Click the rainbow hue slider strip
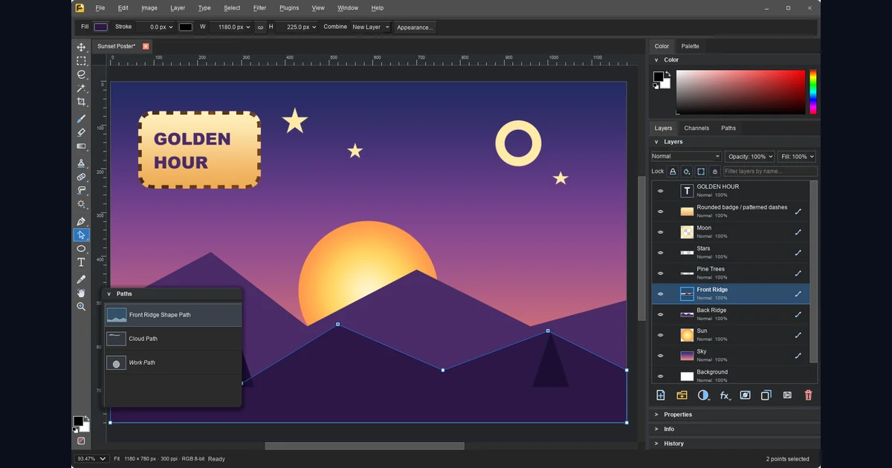 (813, 92)
